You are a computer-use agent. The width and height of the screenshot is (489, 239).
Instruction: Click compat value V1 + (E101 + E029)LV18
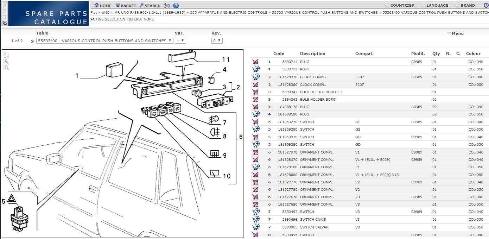click(377, 175)
